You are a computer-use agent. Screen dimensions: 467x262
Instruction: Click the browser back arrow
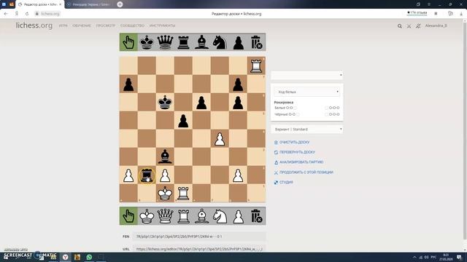[6, 14]
